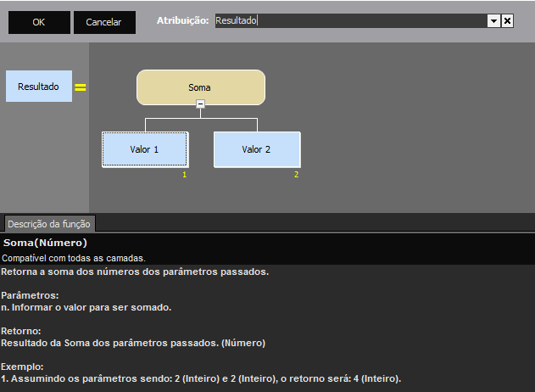The width and height of the screenshot is (535, 392).
Task: Open the Atribuição dropdown arrow
Action: click(x=493, y=20)
